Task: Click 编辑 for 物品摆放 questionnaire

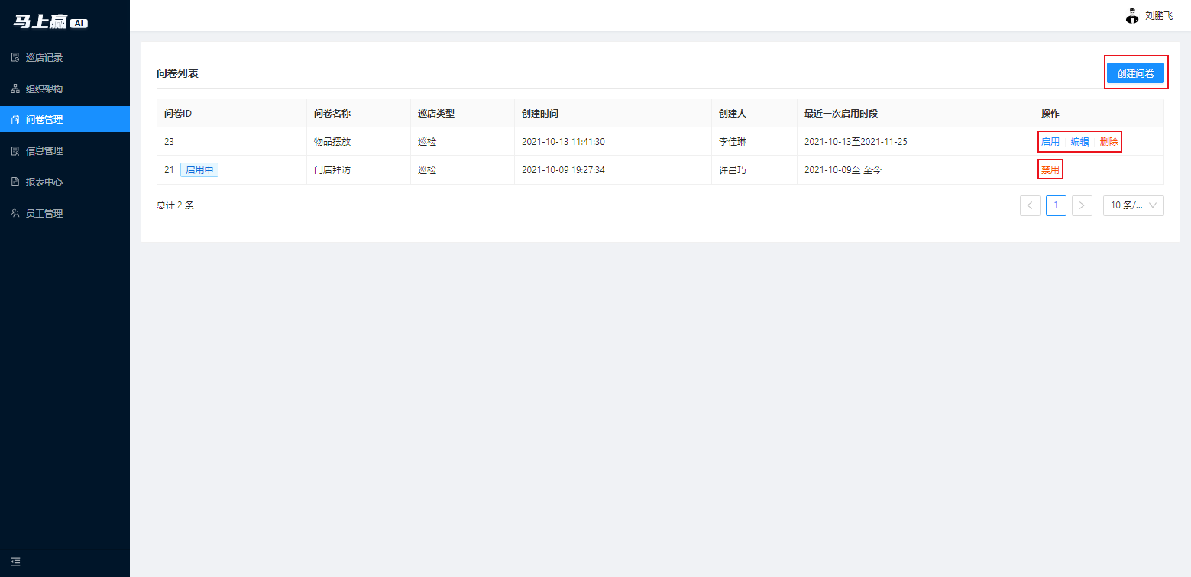Action: [1079, 141]
